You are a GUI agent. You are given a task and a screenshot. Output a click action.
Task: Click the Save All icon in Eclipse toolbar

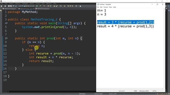[x=11, y=6]
